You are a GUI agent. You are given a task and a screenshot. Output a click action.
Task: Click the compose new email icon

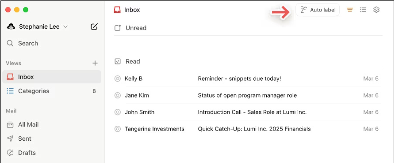click(94, 26)
